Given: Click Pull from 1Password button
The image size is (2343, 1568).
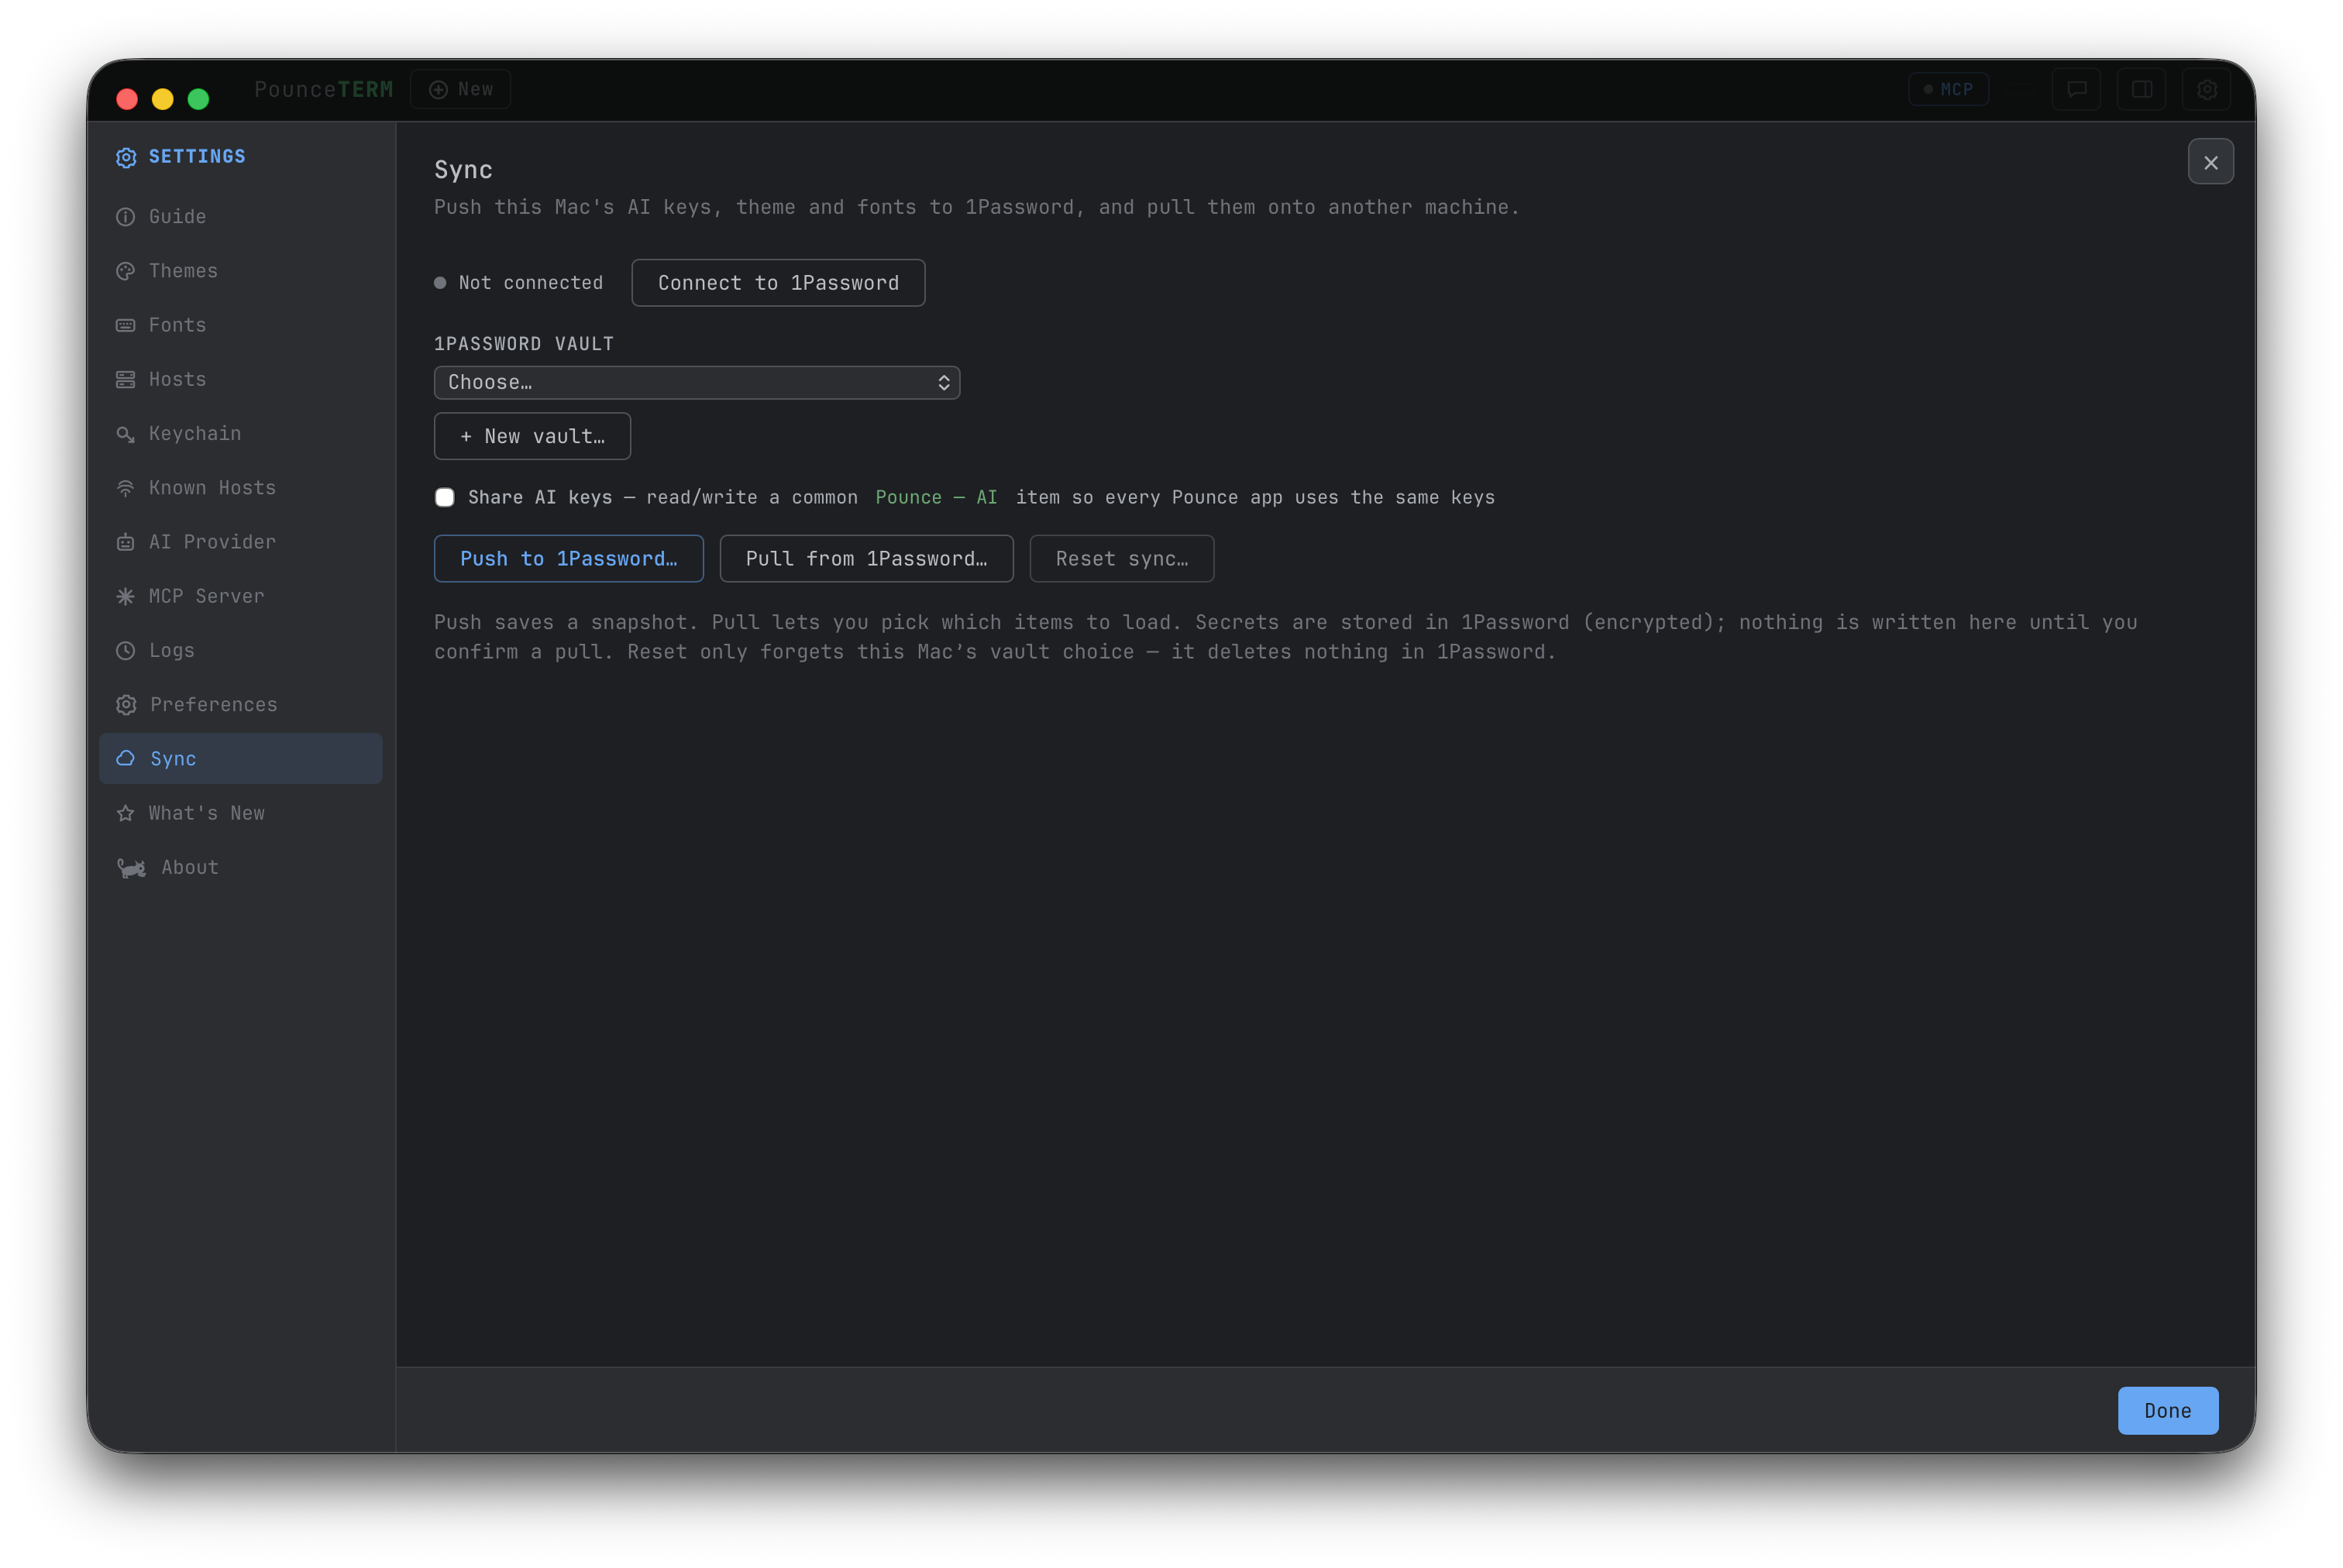Looking at the screenshot, I should 866,558.
